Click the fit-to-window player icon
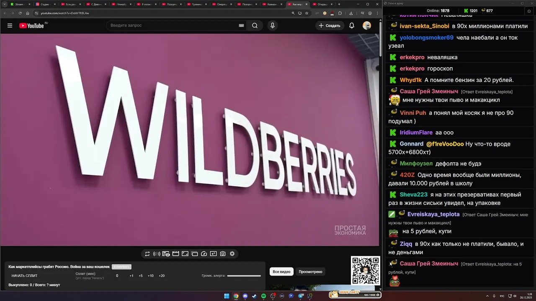 pyautogui.click(x=185, y=254)
